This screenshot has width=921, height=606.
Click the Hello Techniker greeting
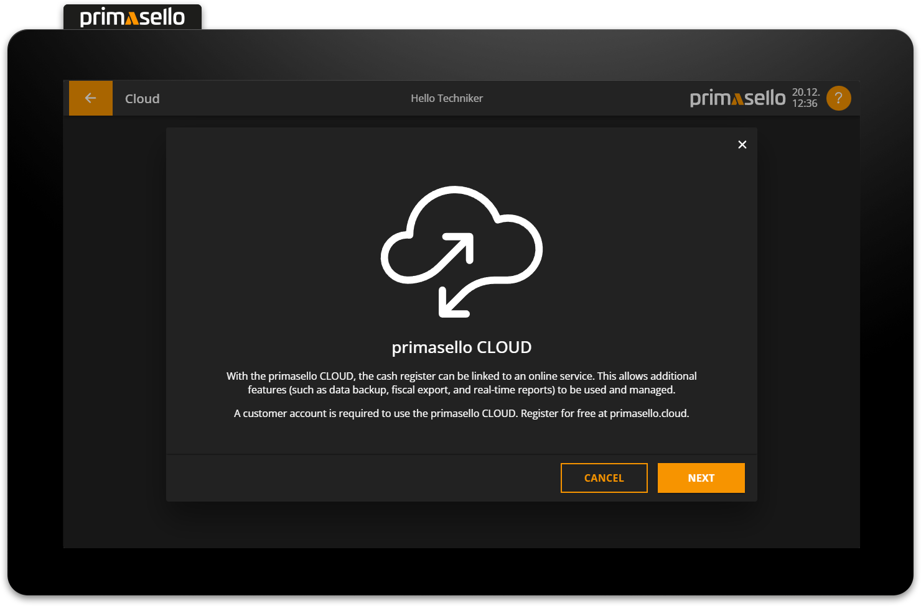447,98
